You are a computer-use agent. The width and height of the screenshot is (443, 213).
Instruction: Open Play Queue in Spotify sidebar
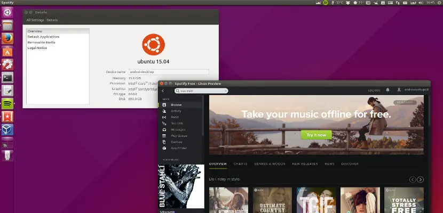coord(180,136)
